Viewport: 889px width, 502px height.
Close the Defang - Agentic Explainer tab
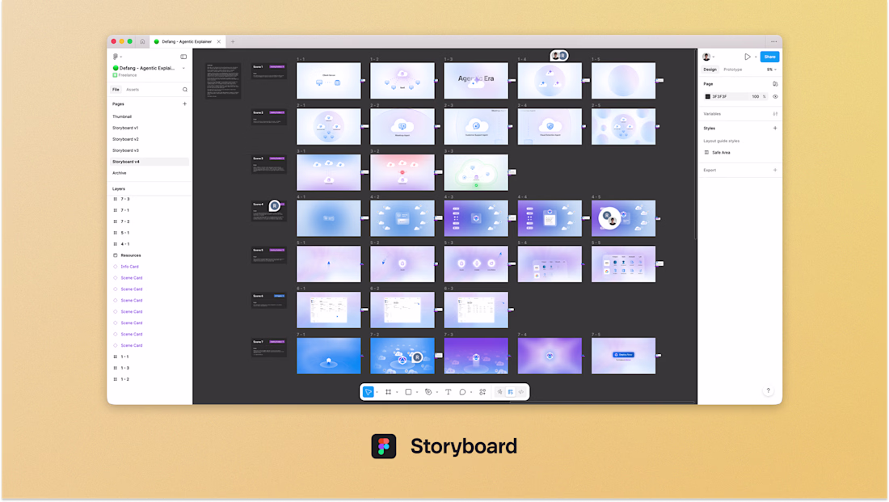click(x=219, y=41)
